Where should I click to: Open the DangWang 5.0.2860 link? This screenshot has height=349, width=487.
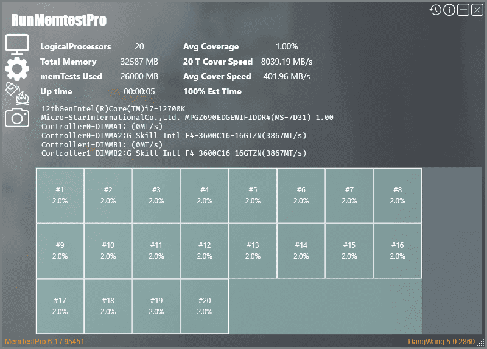pos(440,342)
